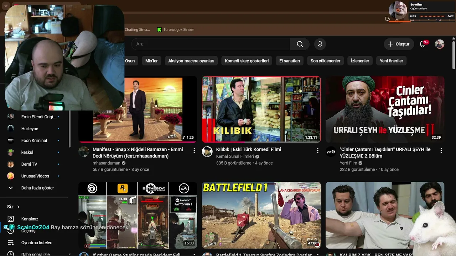Image resolution: width=456 pixels, height=256 pixels.
Task: Play the game studios Resident Evil thumbnail
Action: [x=138, y=215]
